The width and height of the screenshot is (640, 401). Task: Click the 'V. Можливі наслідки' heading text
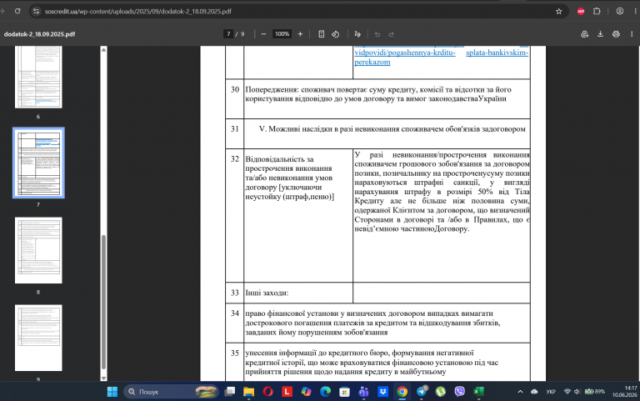392,129
